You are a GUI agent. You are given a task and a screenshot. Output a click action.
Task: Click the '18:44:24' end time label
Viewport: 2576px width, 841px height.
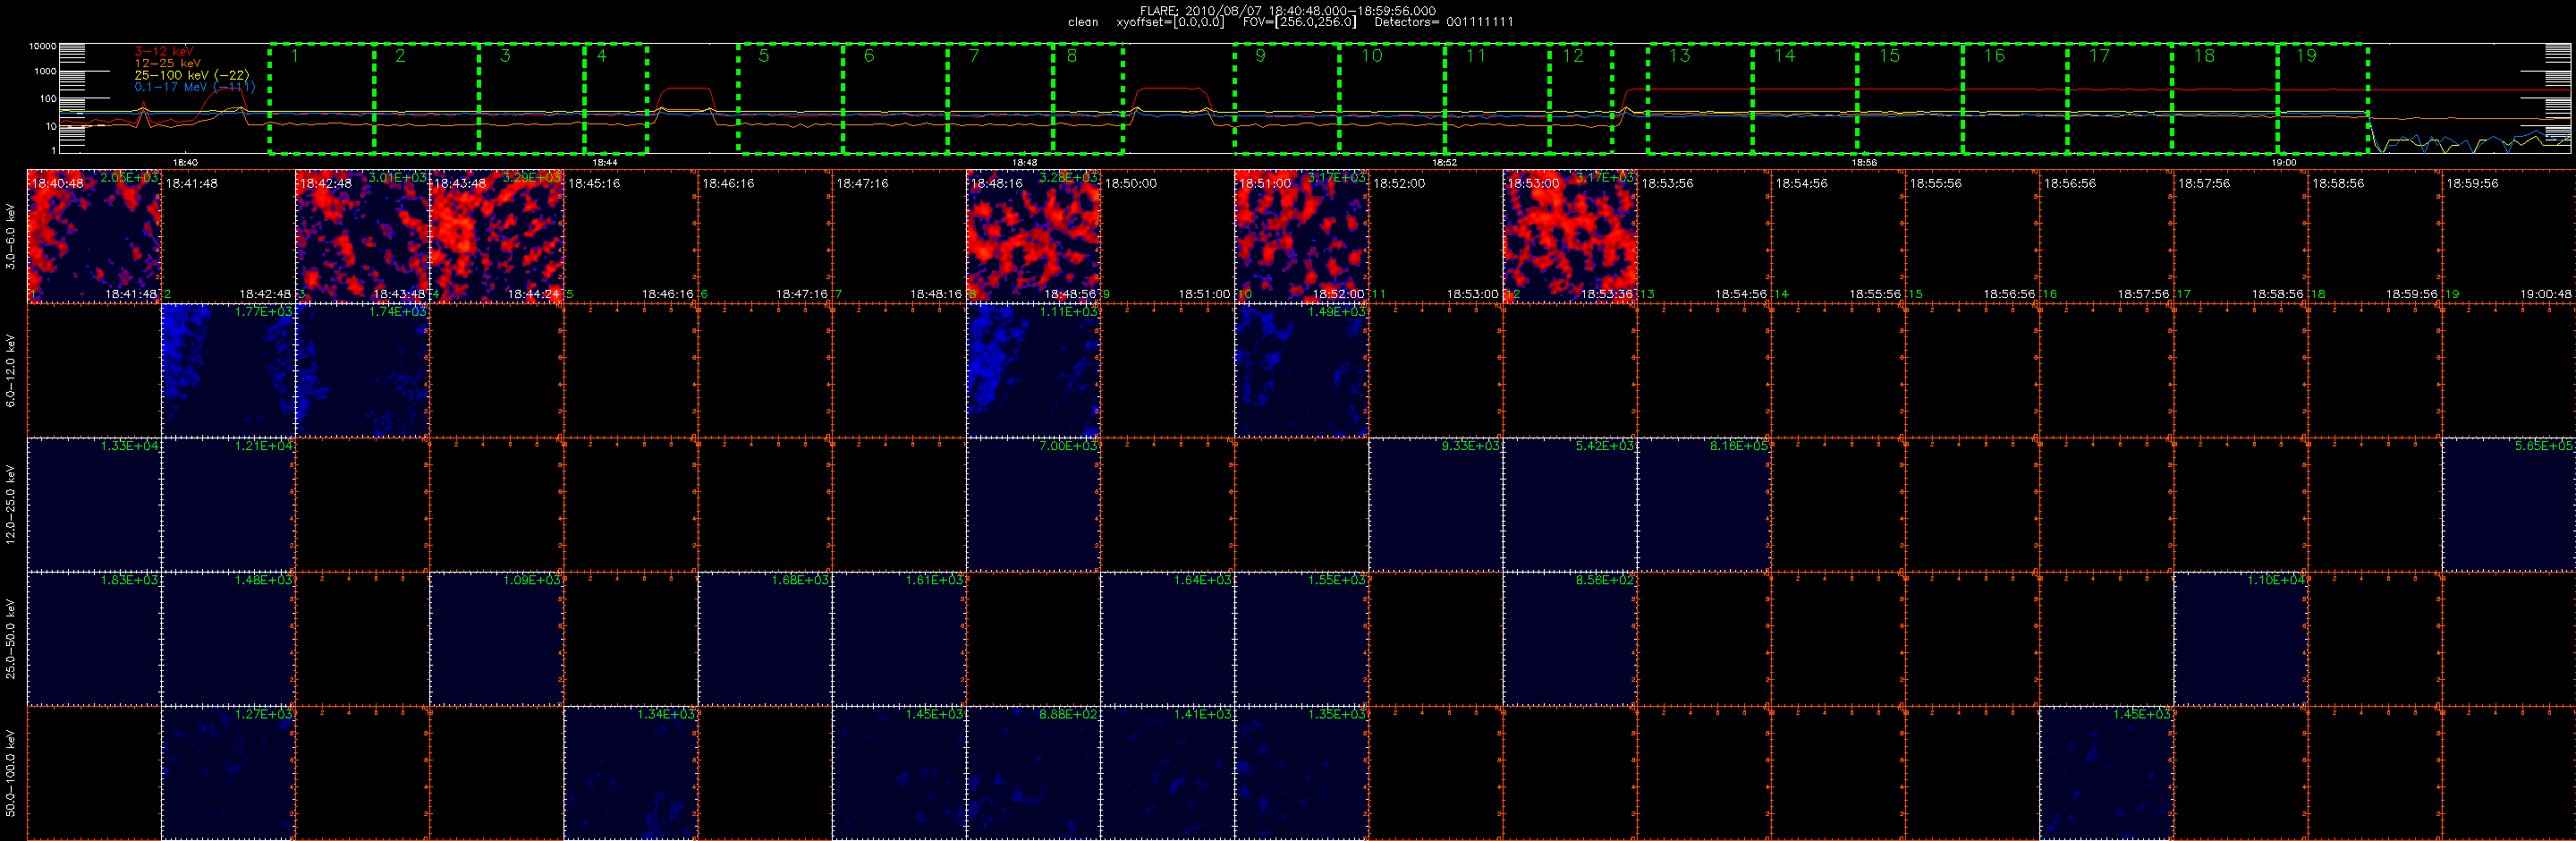click(534, 294)
